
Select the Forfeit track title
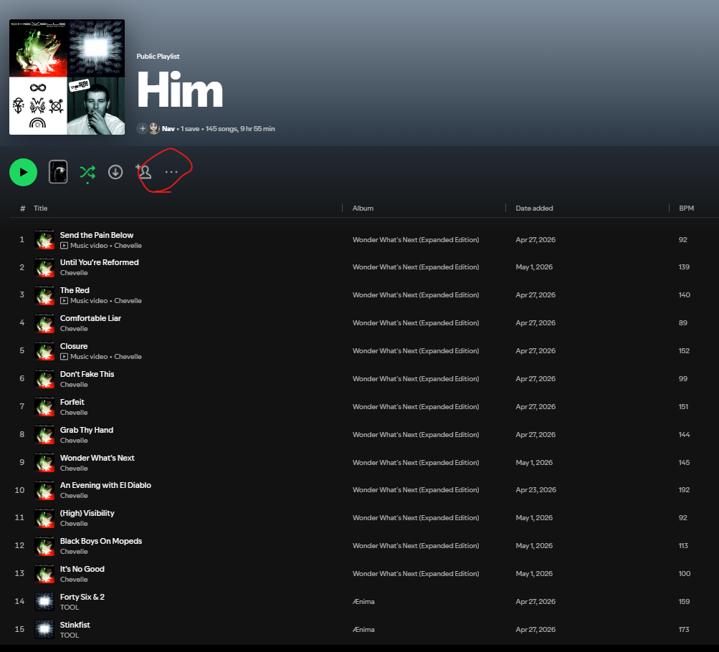pyautogui.click(x=72, y=402)
